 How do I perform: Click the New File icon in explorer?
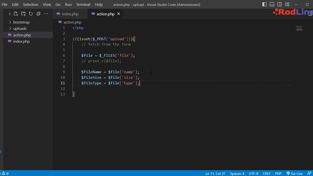pos(16,14)
